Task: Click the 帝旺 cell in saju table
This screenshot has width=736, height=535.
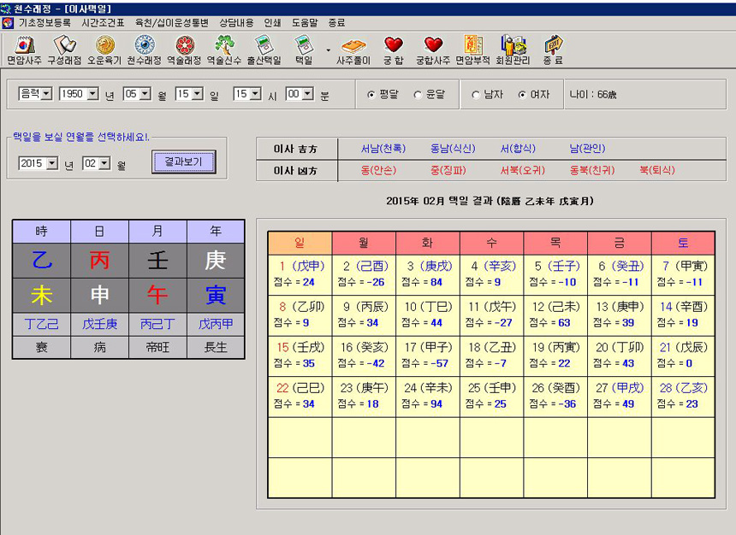Action: (157, 348)
